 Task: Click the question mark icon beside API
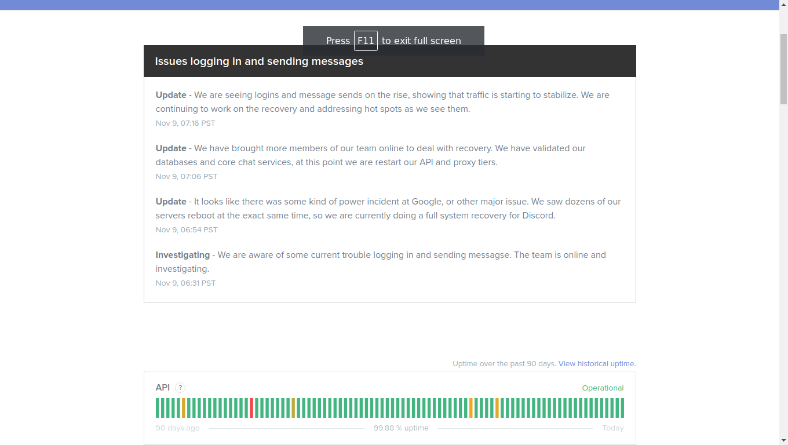(180, 388)
